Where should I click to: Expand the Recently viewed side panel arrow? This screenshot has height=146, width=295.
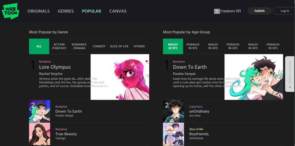tap(290, 87)
